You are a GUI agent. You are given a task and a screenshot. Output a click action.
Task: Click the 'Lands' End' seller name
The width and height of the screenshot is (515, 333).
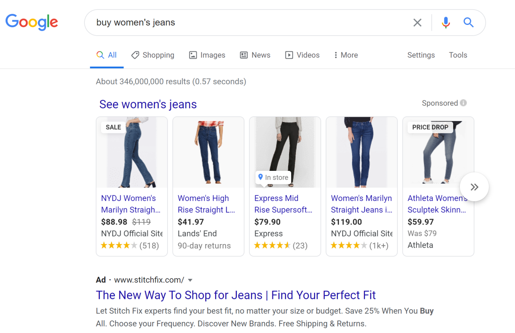(x=197, y=234)
